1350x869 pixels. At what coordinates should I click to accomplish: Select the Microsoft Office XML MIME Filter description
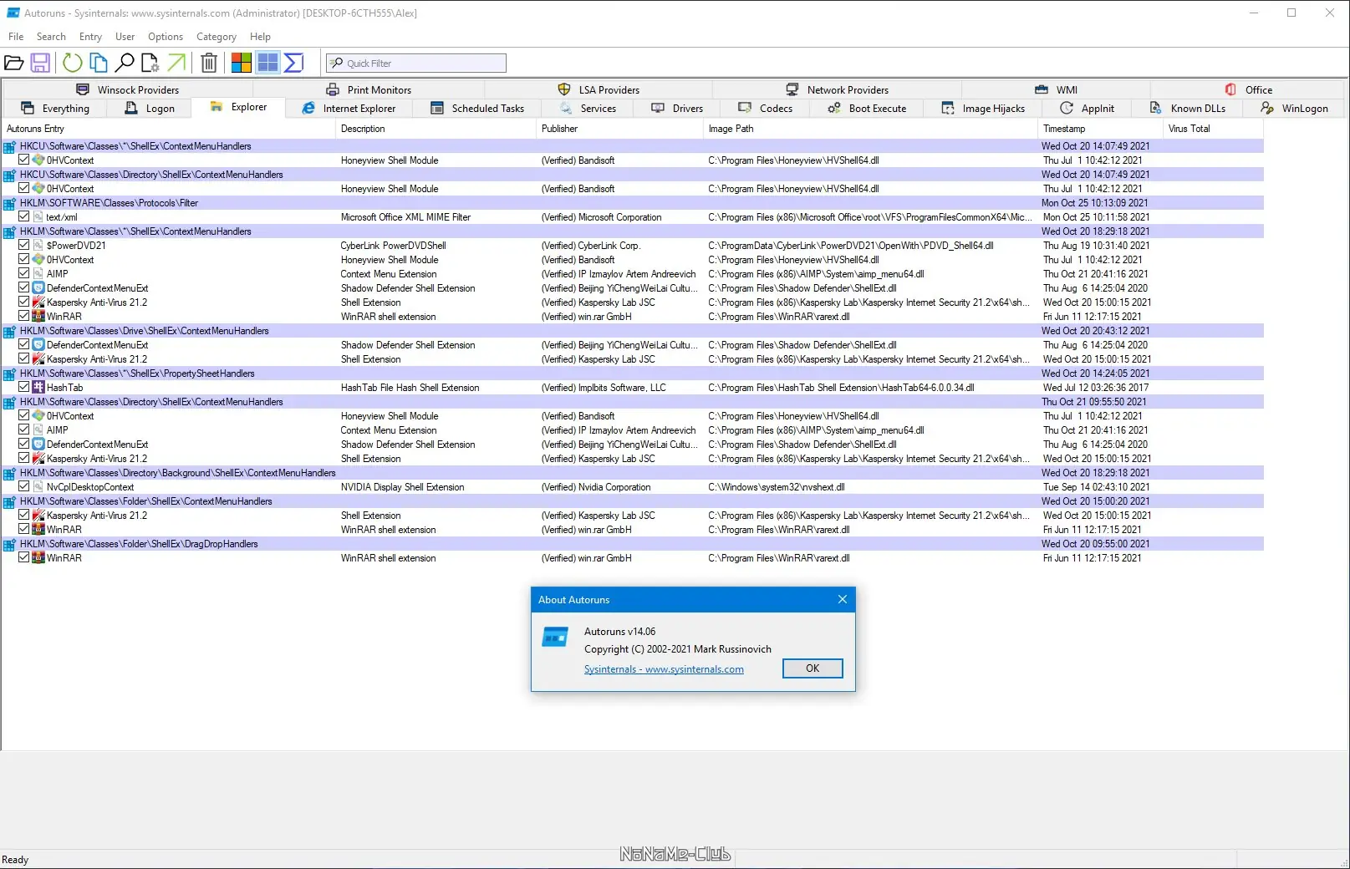click(x=406, y=217)
